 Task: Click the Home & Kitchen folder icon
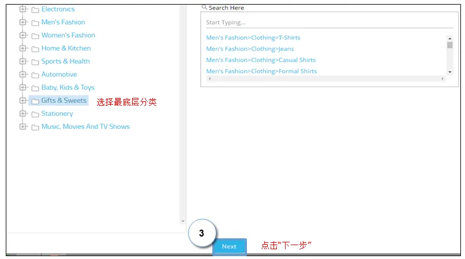tap(35, 49)
